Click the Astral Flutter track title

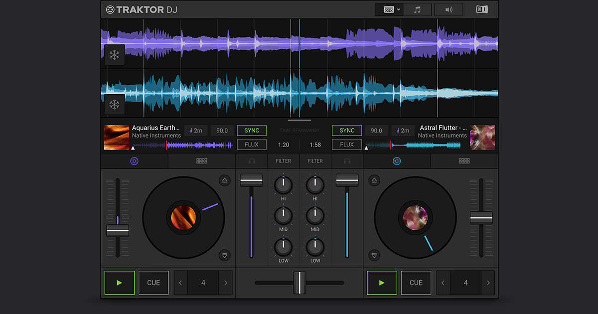pyautogui.click(x=443, y=128)
